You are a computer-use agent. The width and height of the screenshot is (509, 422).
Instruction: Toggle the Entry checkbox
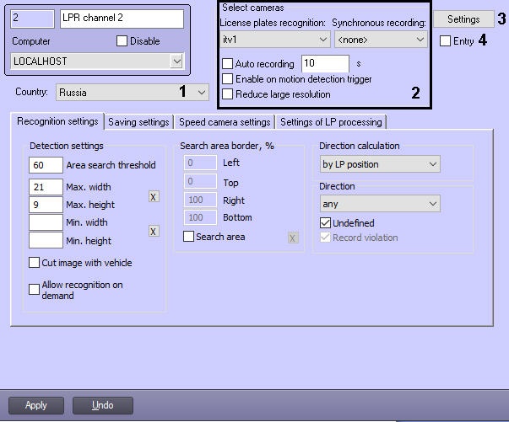(x=445, y=40)
